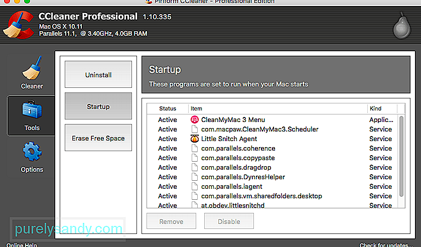Click the com.macpaw.CleanMyMac3.Scheduler file icon
This screenshot has height=247, width=421.
pos(194,130)
